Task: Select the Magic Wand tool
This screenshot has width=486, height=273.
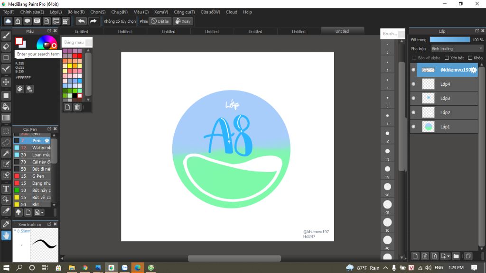Action: [6, 153]
